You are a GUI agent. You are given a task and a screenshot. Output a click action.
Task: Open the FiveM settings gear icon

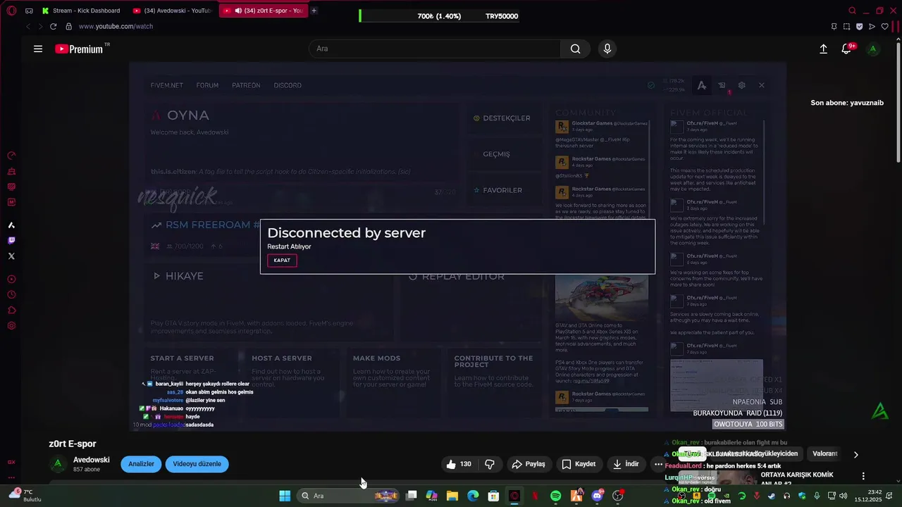coord(741,85)
